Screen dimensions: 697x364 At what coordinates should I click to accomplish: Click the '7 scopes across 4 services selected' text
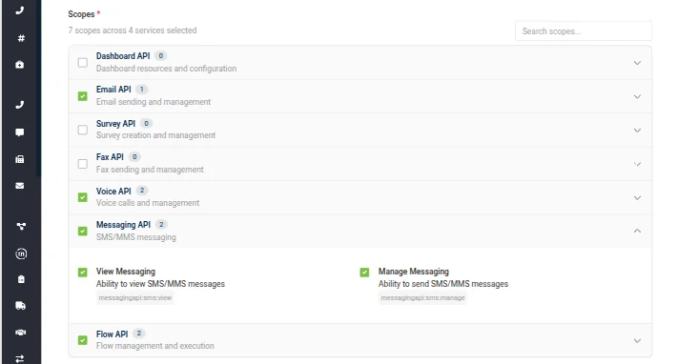coord(133,30)
